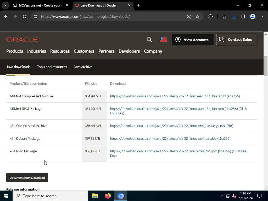Reload the current page
The image size is (268, 201).
coord(25,16)
